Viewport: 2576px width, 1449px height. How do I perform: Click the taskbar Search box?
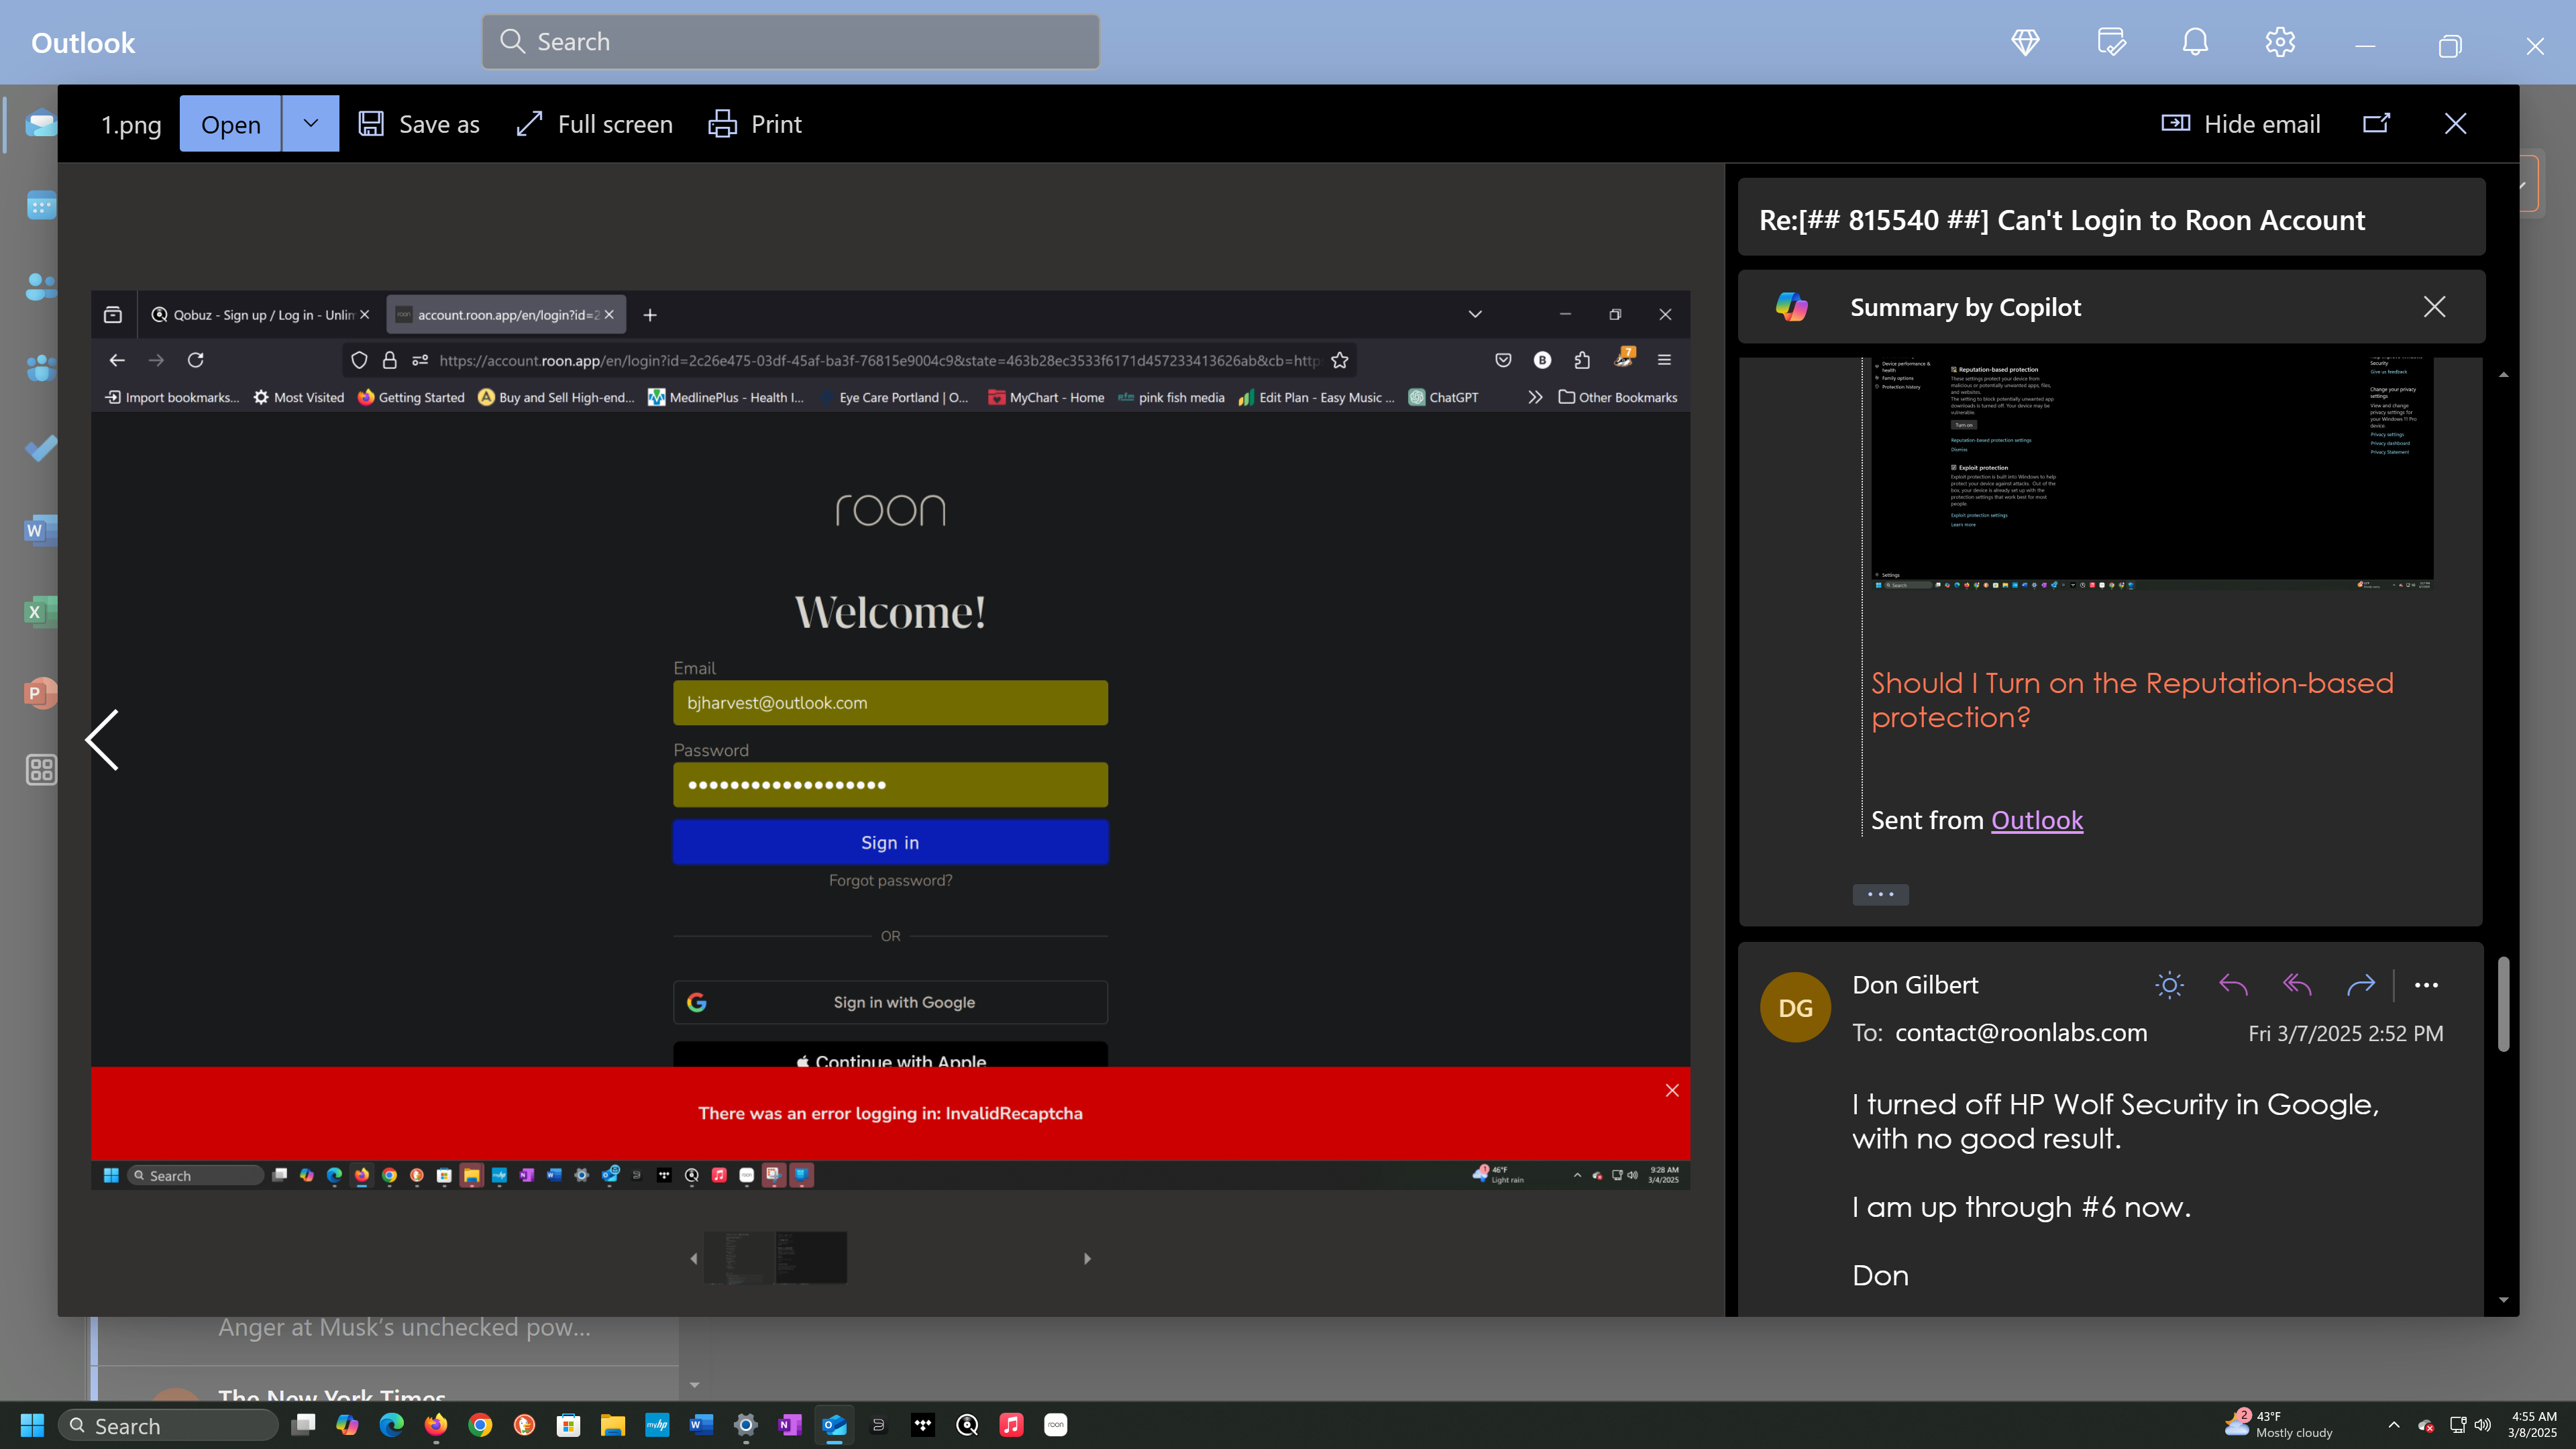tap(168, 1425)
